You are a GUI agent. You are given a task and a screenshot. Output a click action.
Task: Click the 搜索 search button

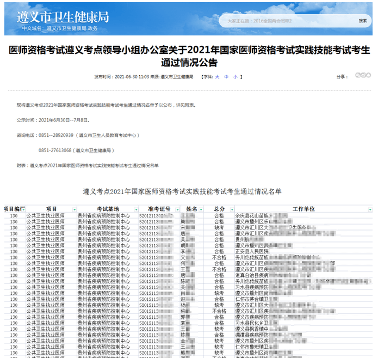tap(362, 21)
